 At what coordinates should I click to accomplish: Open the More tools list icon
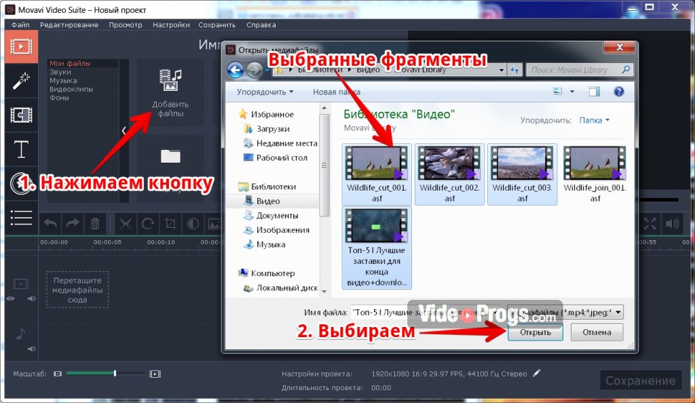[x=21, y=218]
